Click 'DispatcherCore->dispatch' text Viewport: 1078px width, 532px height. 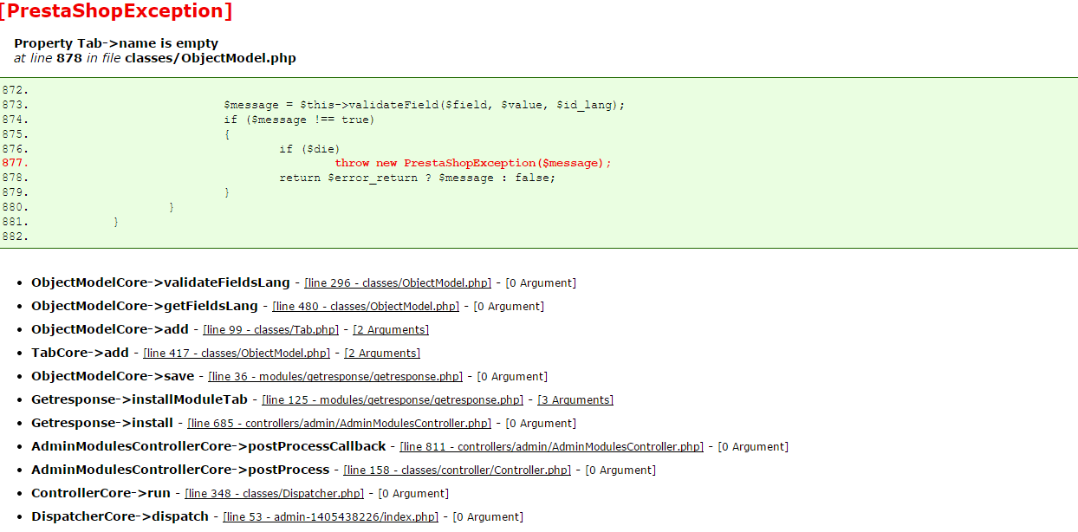point(120,516)
